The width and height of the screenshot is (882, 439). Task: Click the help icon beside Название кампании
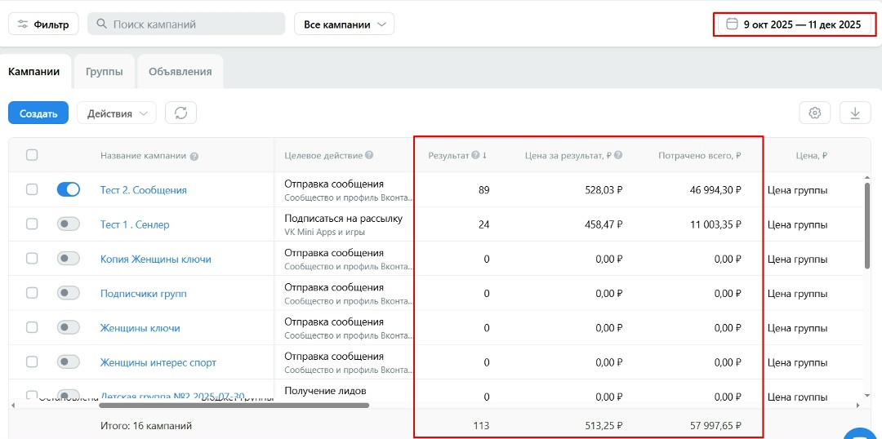[194, 157]
